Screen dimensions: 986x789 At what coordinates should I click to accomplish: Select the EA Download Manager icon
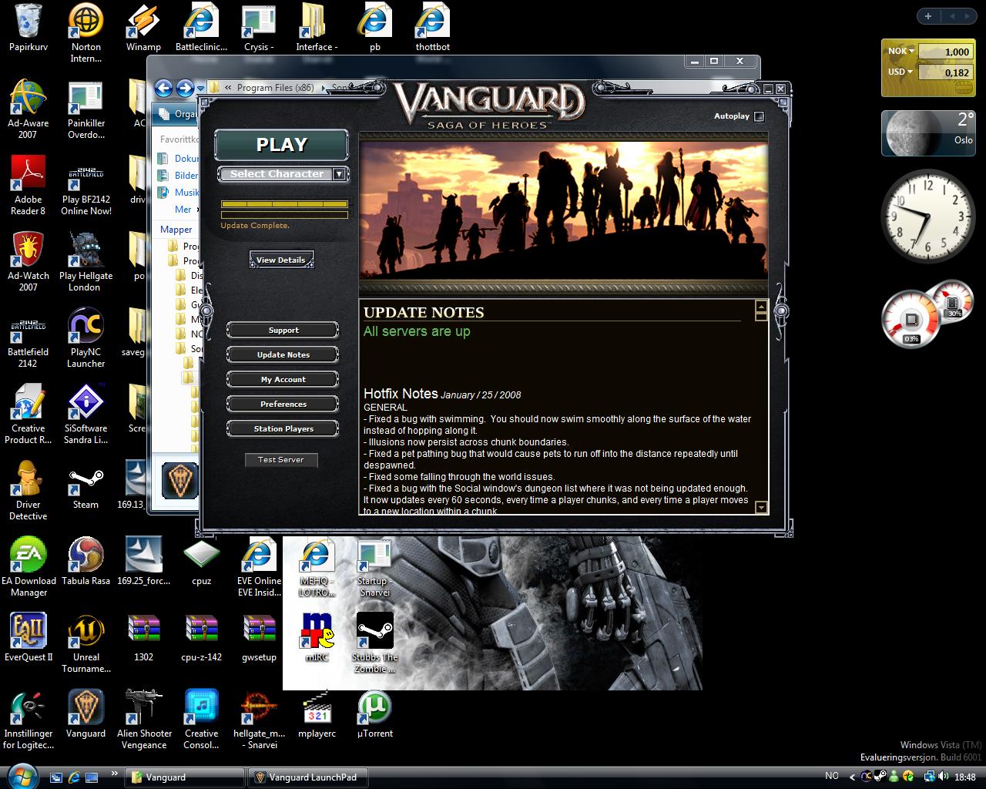pos(29,568)
